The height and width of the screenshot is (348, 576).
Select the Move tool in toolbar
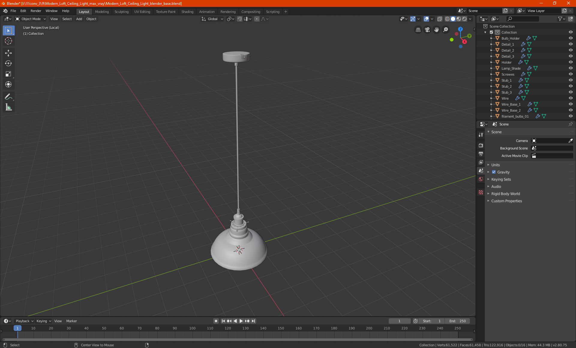[8, 53]
